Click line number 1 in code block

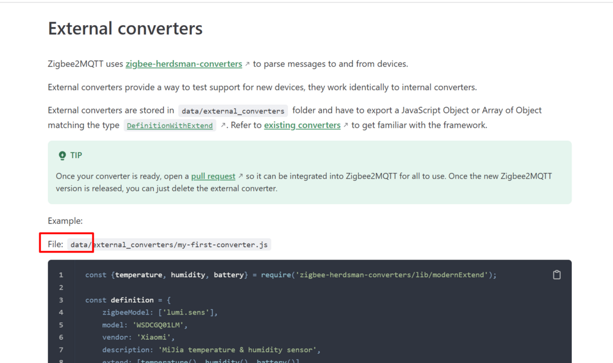click(x=61, y=275)
